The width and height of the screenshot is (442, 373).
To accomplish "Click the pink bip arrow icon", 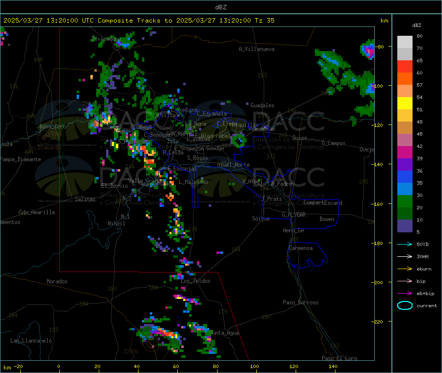I will coord(405,281).
